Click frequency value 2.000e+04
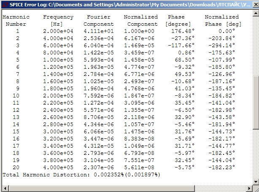 pos(58,31)
